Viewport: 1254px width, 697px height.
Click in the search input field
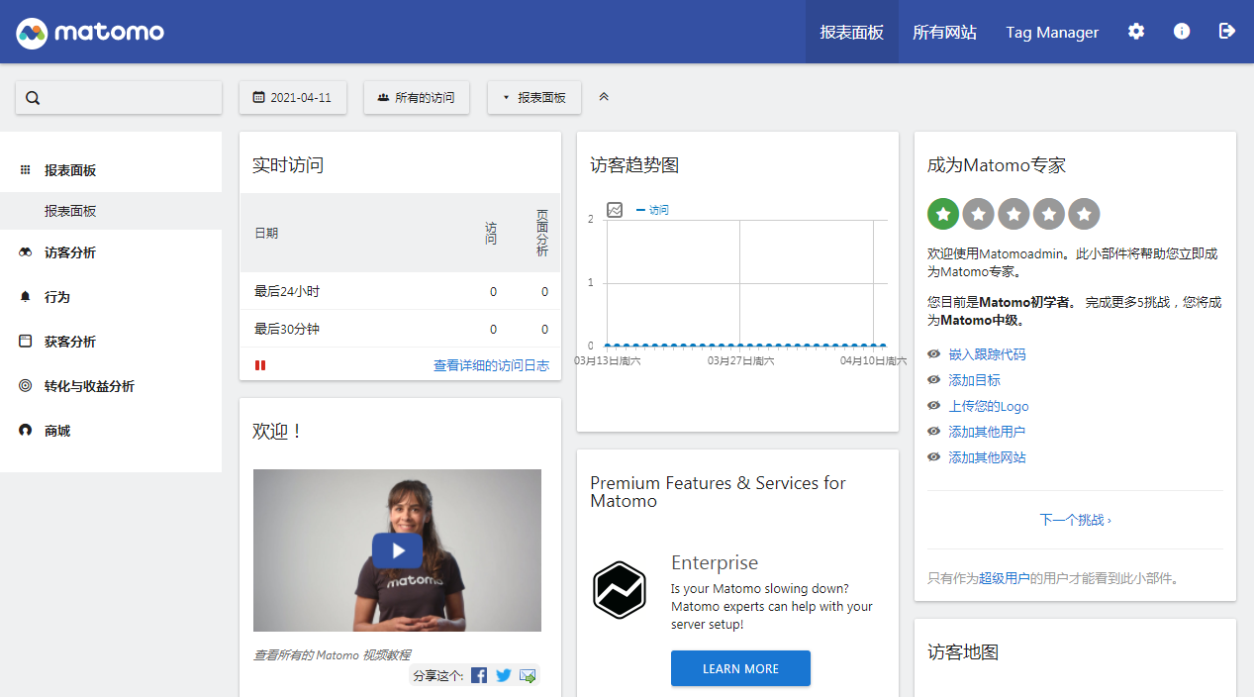[x=119, y=98]
